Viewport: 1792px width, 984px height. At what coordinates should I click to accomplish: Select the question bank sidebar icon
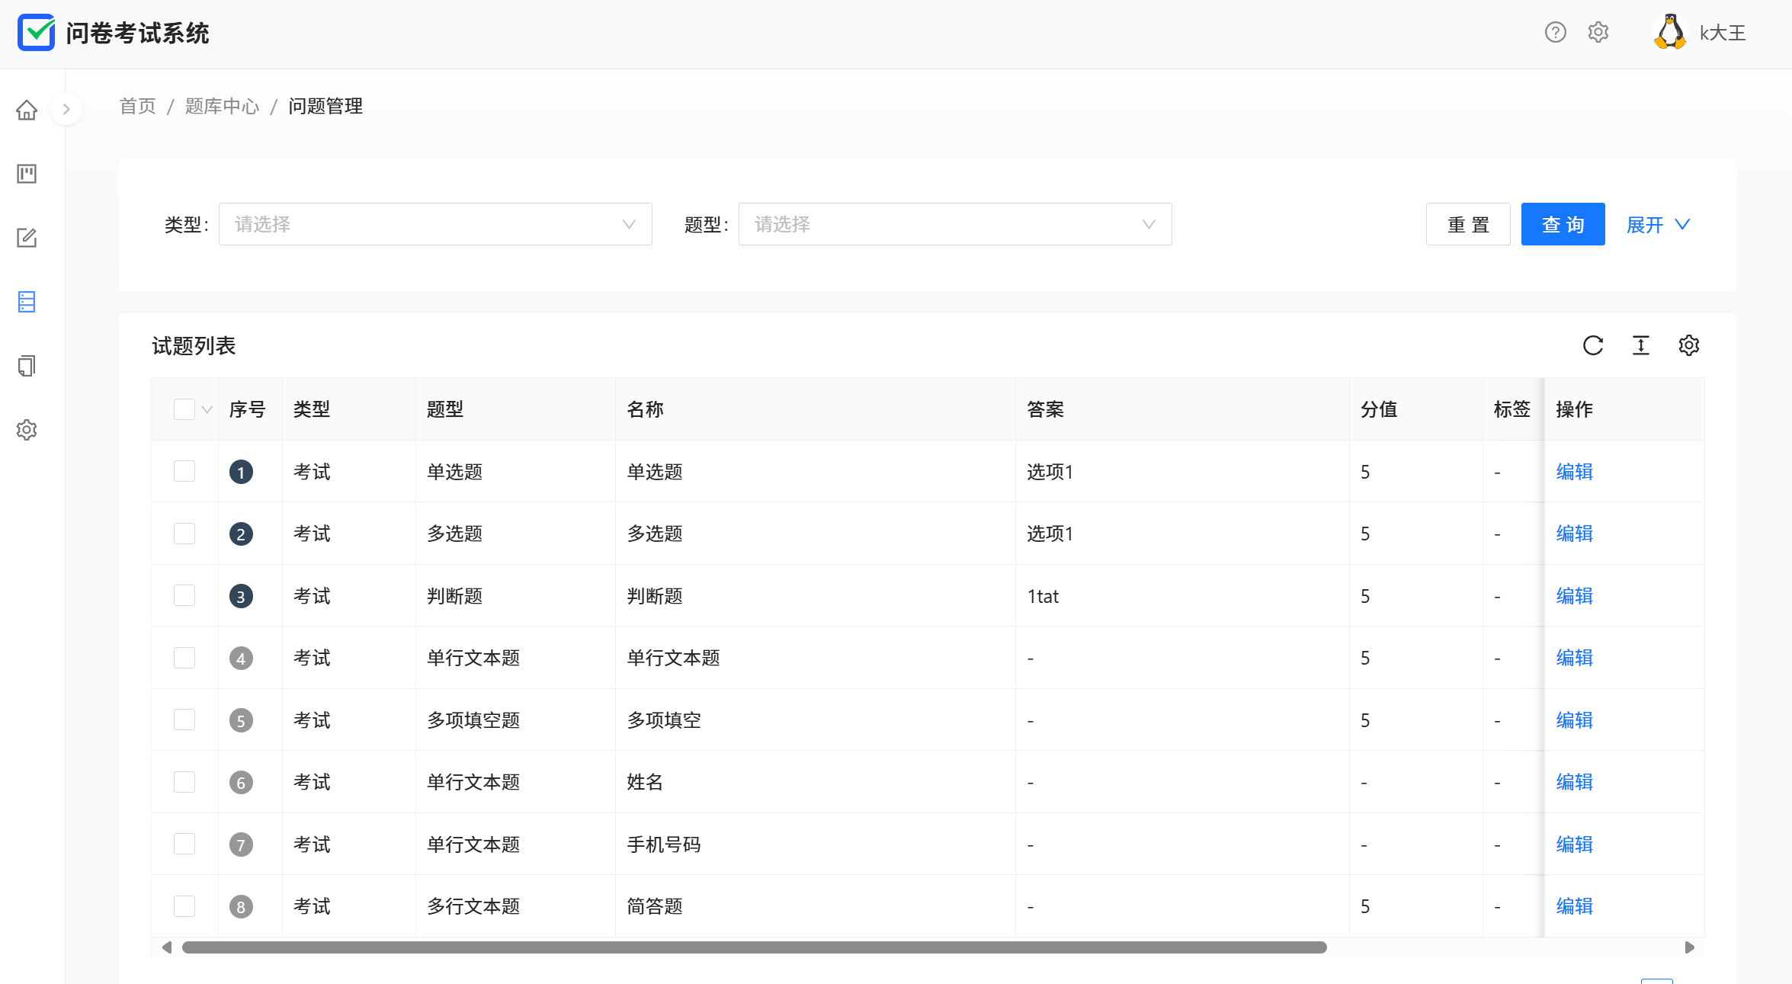click(x=27, y=302)
